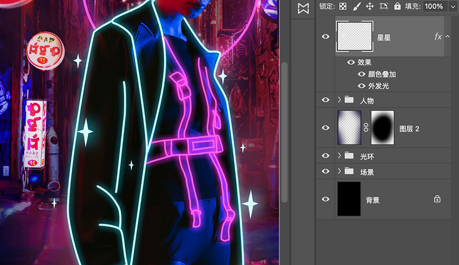
Task: Click the lock all padlock icon
Action: coord(397,6)
